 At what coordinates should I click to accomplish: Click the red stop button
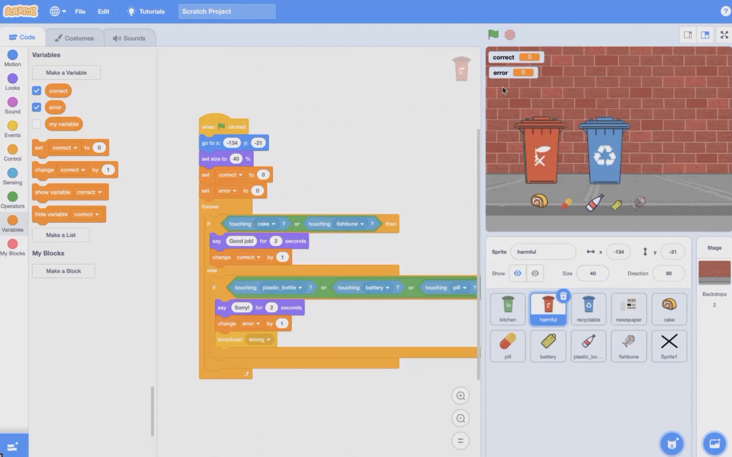[x=509, y=34]
